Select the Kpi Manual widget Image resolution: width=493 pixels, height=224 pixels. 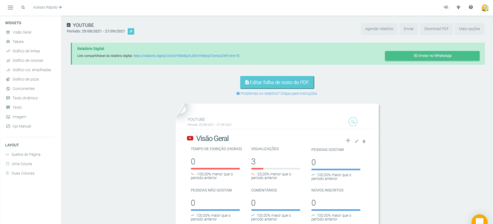[19, 126]
